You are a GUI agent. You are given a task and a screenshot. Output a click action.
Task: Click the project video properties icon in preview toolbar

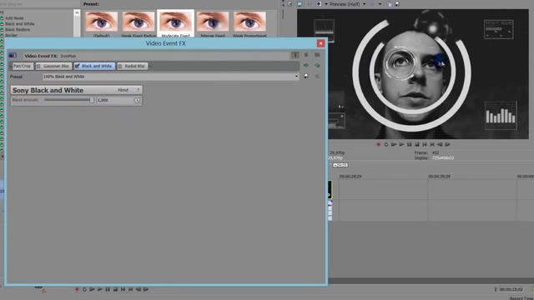pyautogui.click(x=290, y=4)
